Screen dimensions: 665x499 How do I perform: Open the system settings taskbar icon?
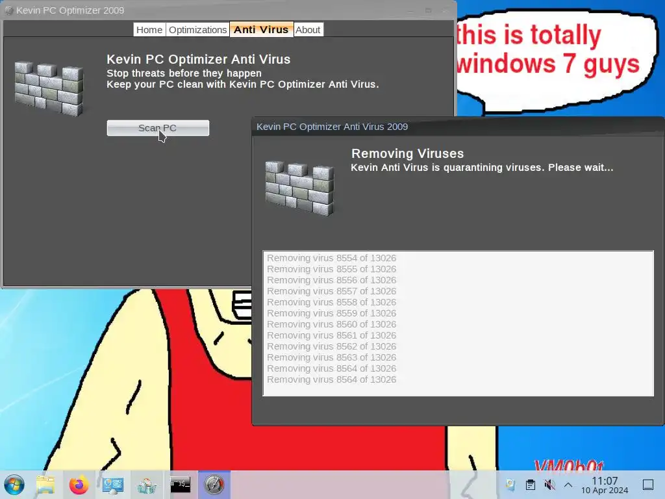113,485
